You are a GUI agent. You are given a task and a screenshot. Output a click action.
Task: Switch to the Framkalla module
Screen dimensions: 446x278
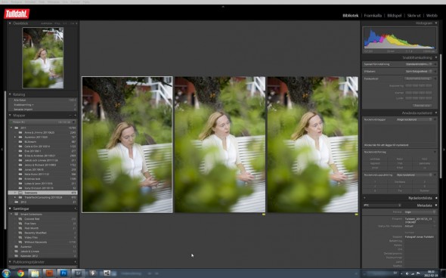(373, 15)
